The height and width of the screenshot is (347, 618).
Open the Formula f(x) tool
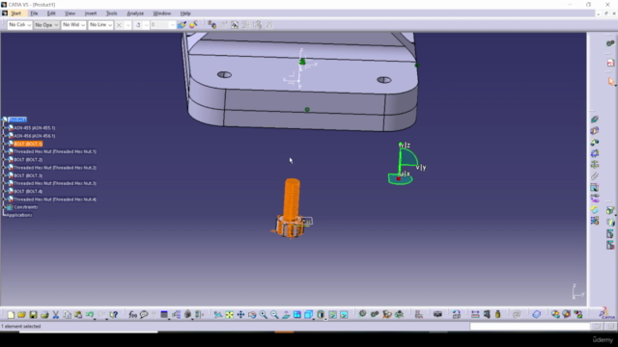[133, 314]
